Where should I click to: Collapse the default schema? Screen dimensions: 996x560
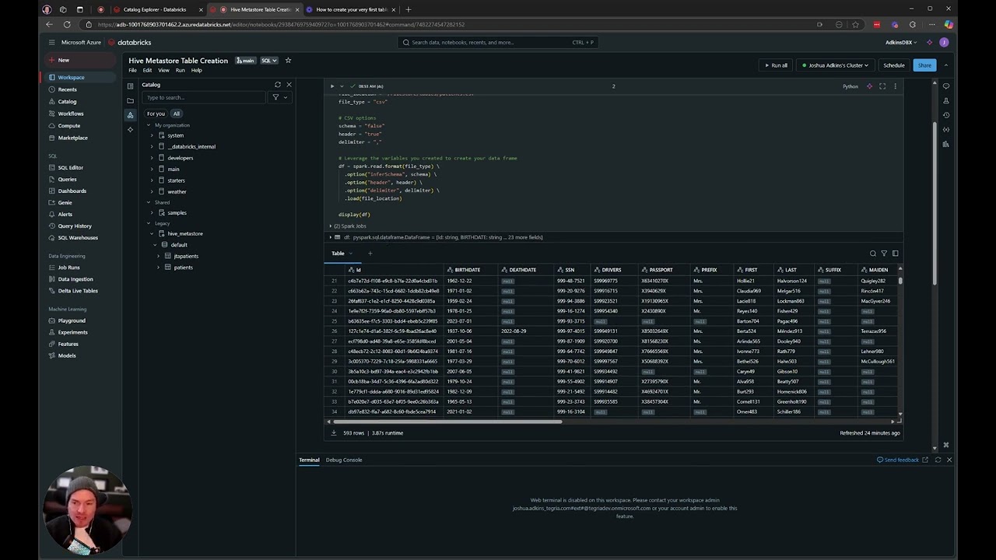coord(155,245)
